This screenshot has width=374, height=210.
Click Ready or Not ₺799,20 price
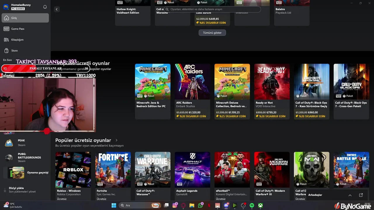(271, 112)
